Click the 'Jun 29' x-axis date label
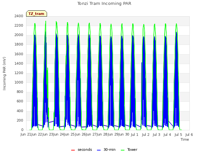The width and height of the screenshot is (209, 156). pos(113,135)
